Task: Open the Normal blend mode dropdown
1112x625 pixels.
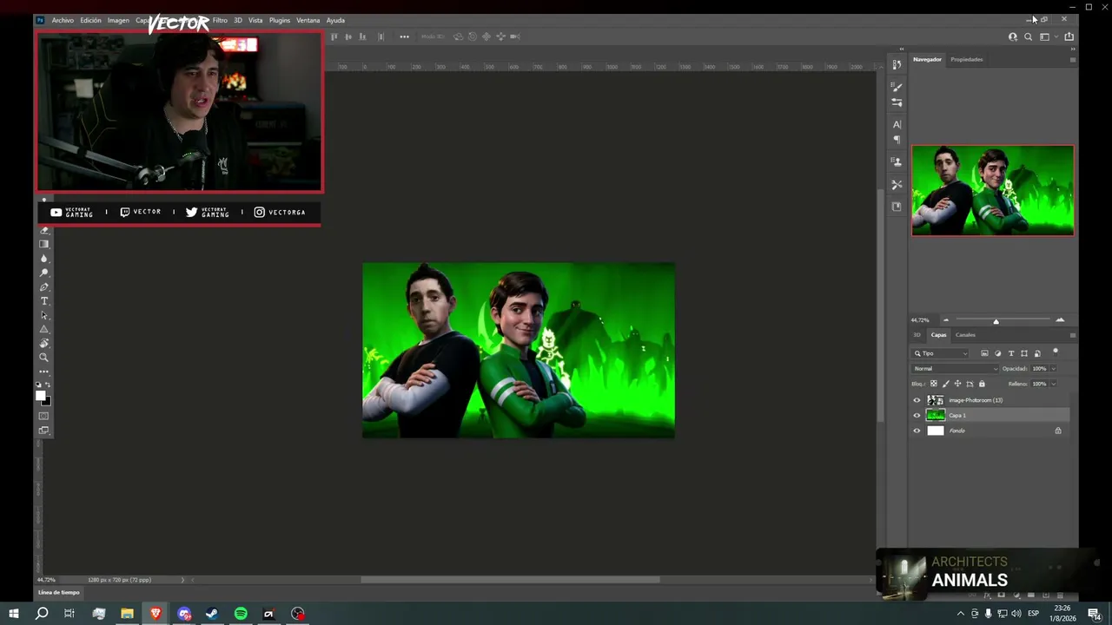Action: coord(955,369)
